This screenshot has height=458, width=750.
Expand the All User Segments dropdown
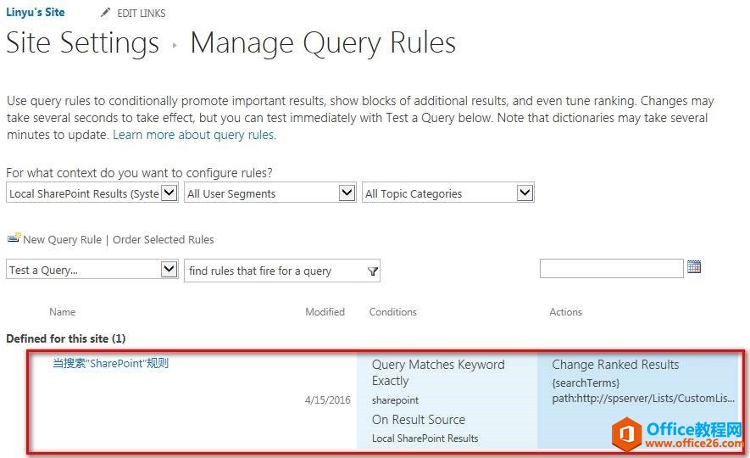pyautogui.click(x=269, y=193)
